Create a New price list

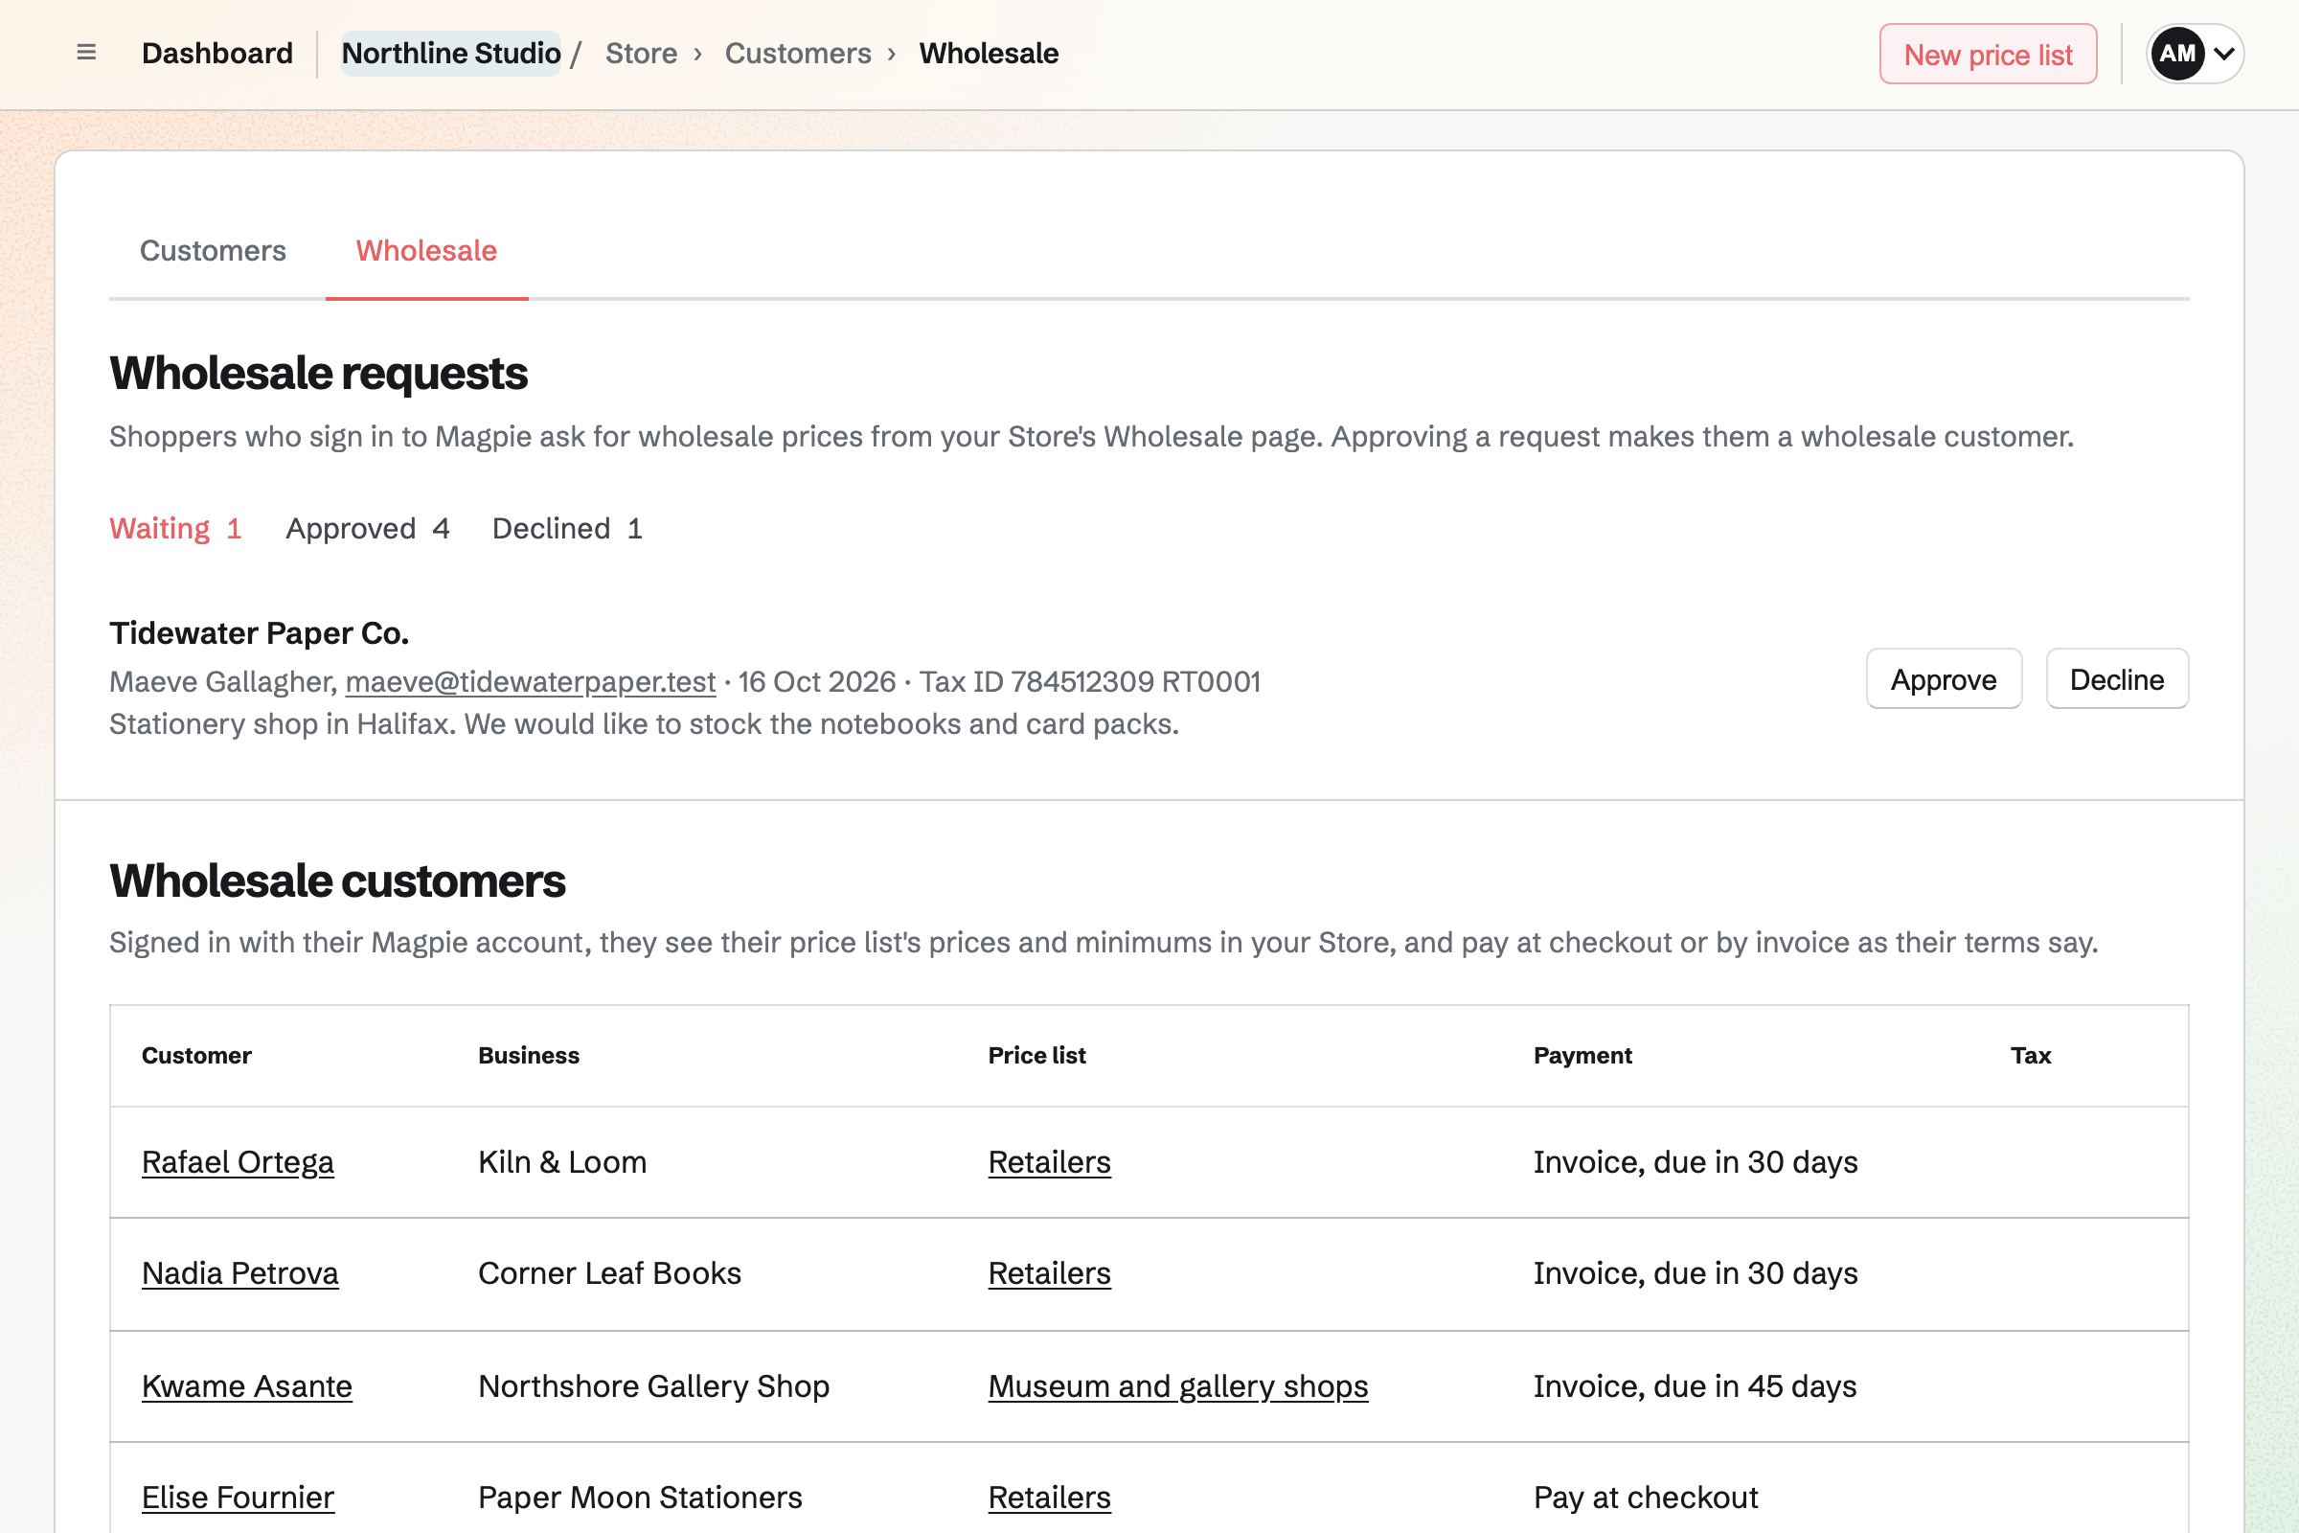(x=1987, y=55)
